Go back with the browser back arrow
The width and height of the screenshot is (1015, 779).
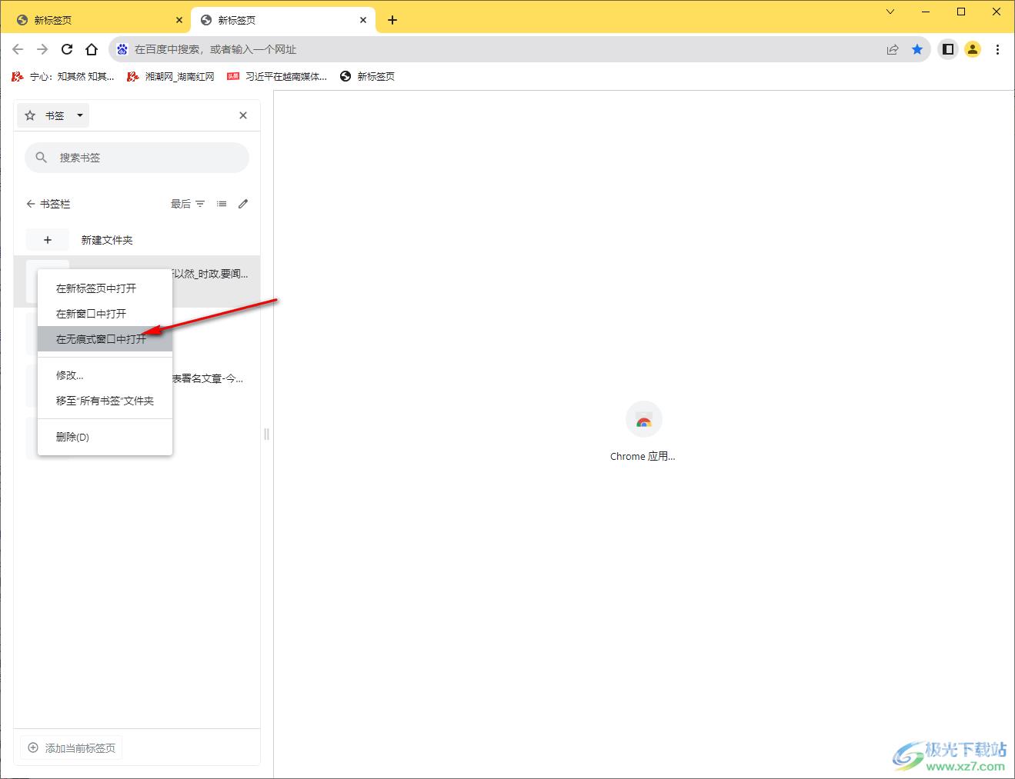pos(18,49)
